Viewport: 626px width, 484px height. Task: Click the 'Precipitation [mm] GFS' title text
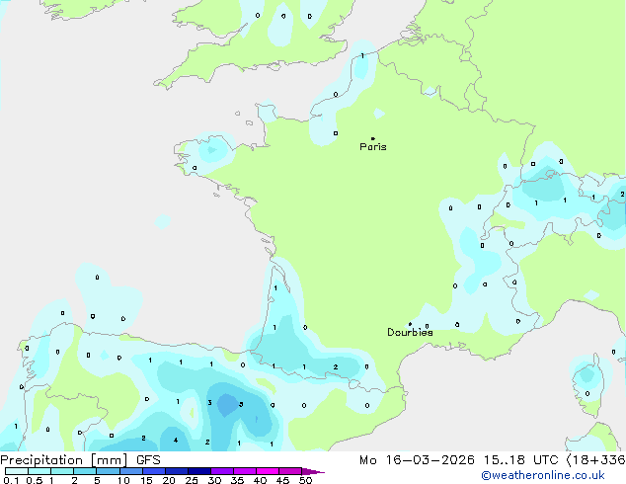[80, 460]
